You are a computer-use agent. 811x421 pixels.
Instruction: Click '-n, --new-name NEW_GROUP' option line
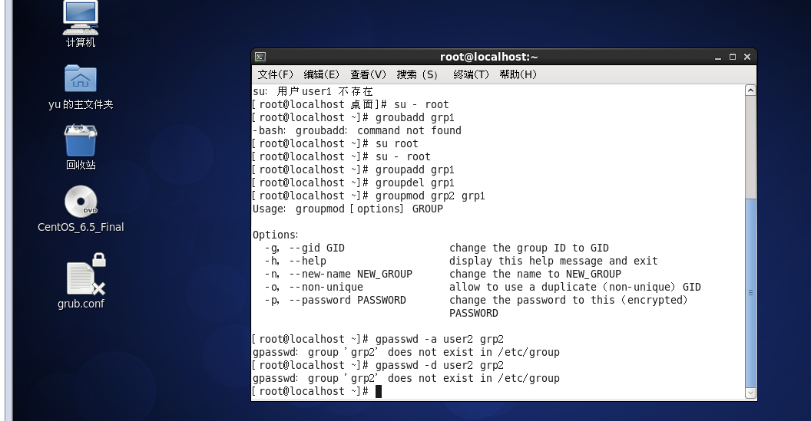coord(442,275)
